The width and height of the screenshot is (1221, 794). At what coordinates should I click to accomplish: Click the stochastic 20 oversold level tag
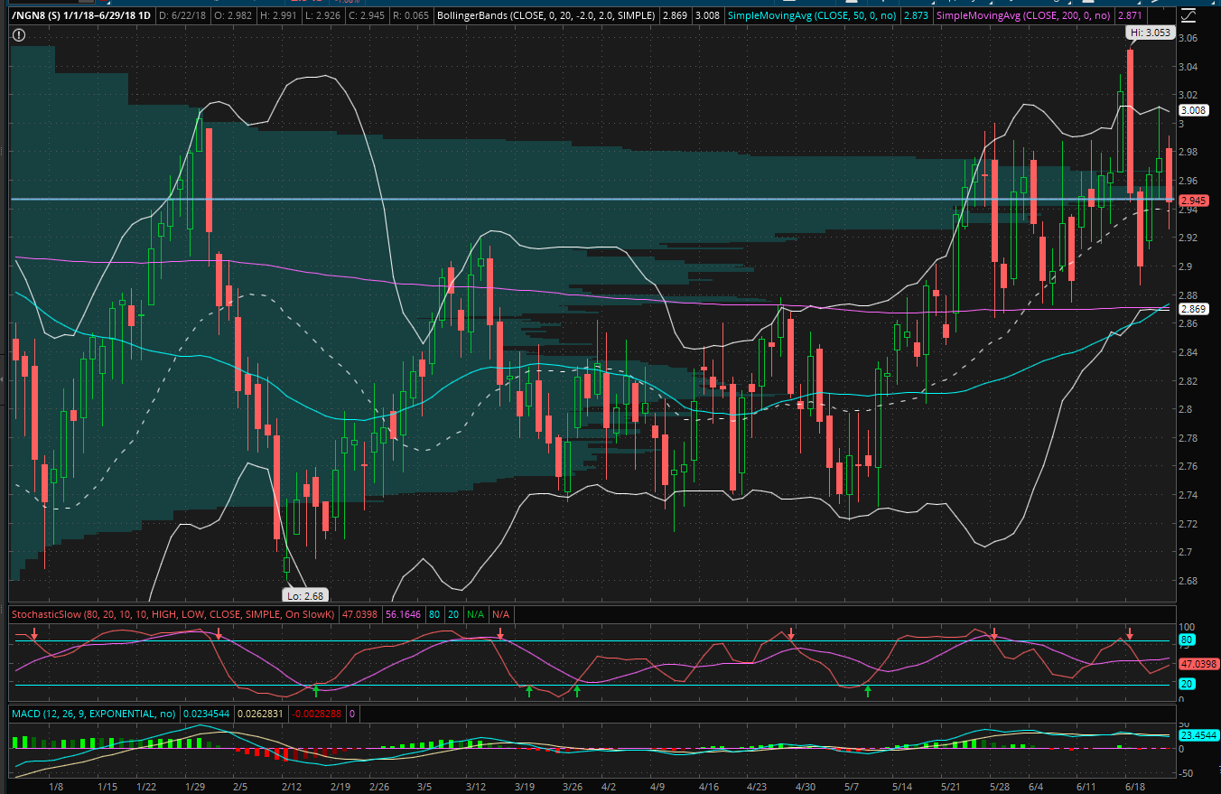(1188, 684)
